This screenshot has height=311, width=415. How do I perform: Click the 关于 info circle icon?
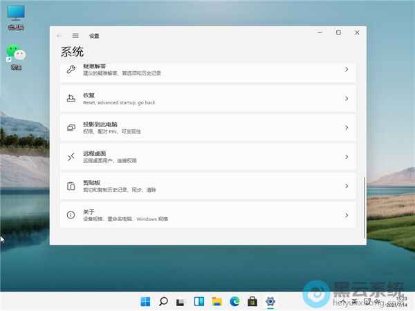[x=71, y=215]
